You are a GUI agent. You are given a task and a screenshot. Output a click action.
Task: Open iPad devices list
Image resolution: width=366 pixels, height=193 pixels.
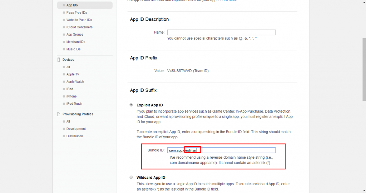70,89
